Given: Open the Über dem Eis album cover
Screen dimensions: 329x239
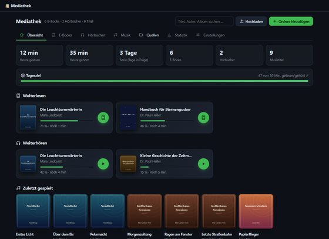Looking at the screenshot, I should click(x=70, y=211).
